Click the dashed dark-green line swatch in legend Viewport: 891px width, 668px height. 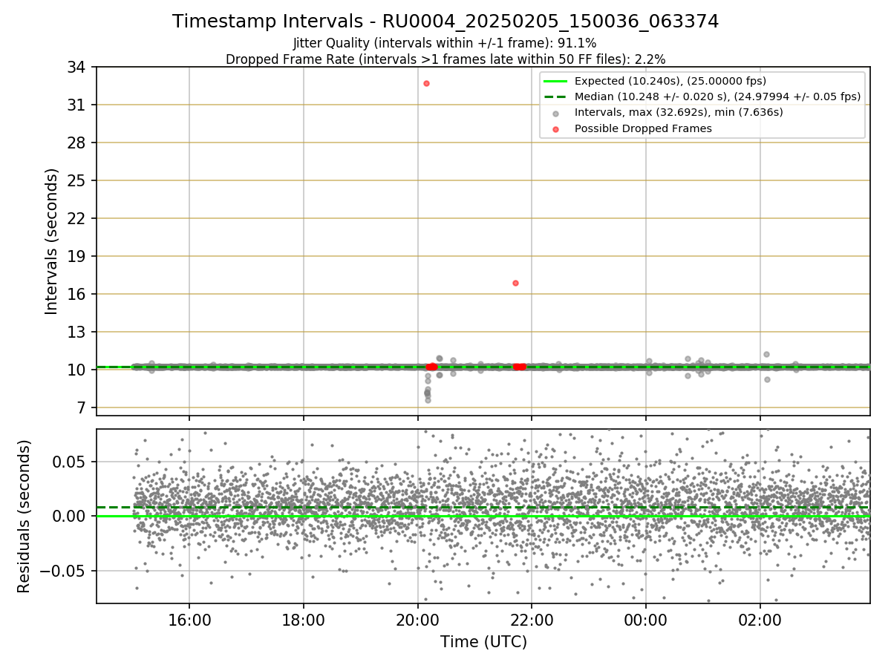(x=555, y=96)
